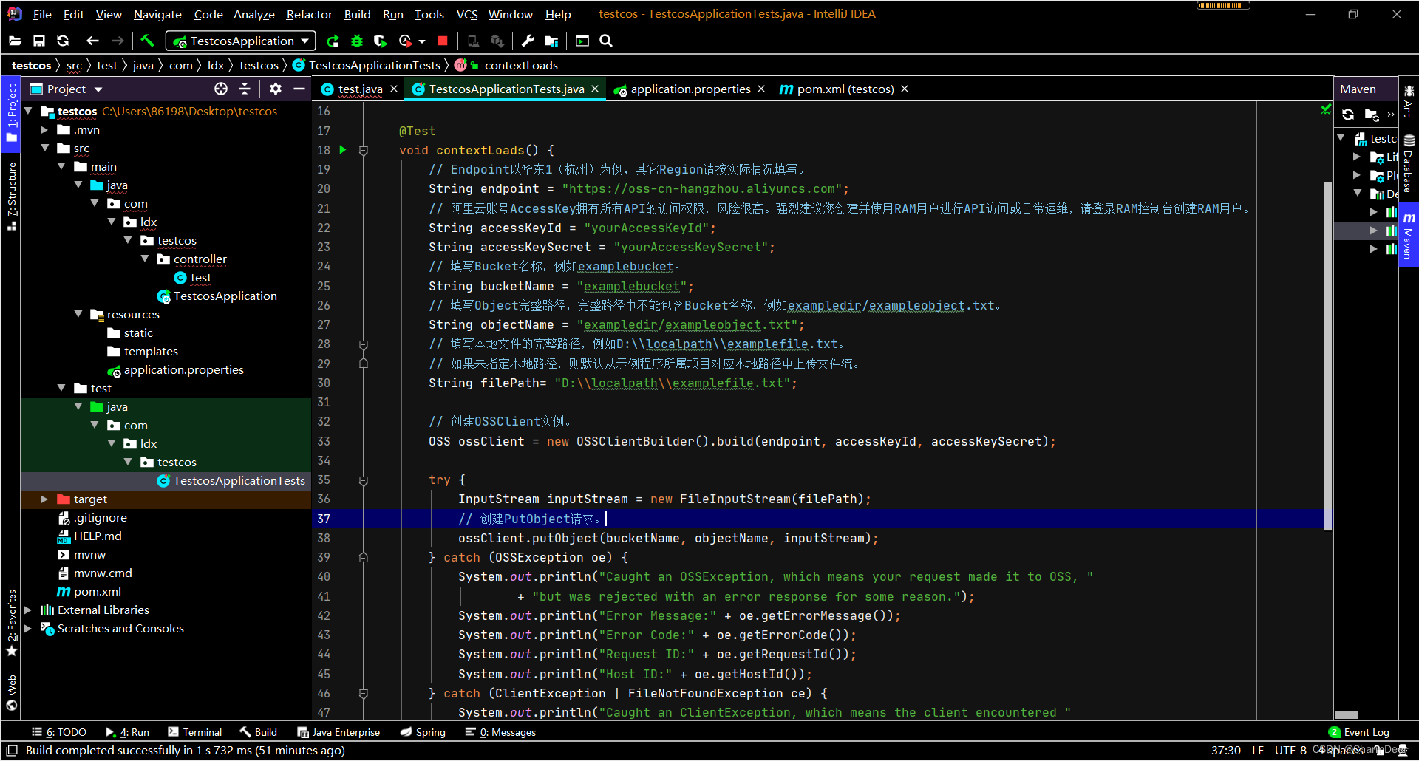Hide the Project panel with minus icon
Viewport: 1419px width, 761px height.
coord(299,89)
